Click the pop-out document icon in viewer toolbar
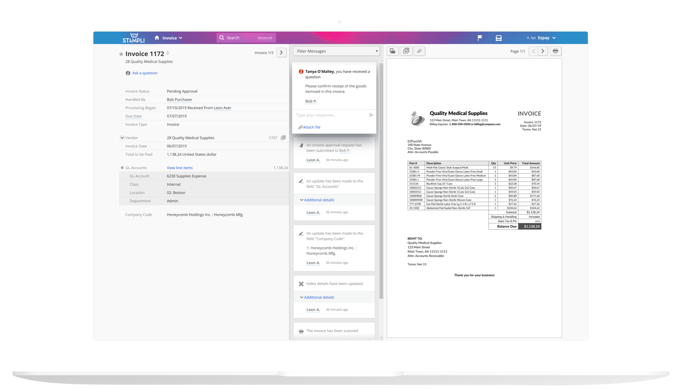Viewport: 682px width, 389px height. [406, 51]
